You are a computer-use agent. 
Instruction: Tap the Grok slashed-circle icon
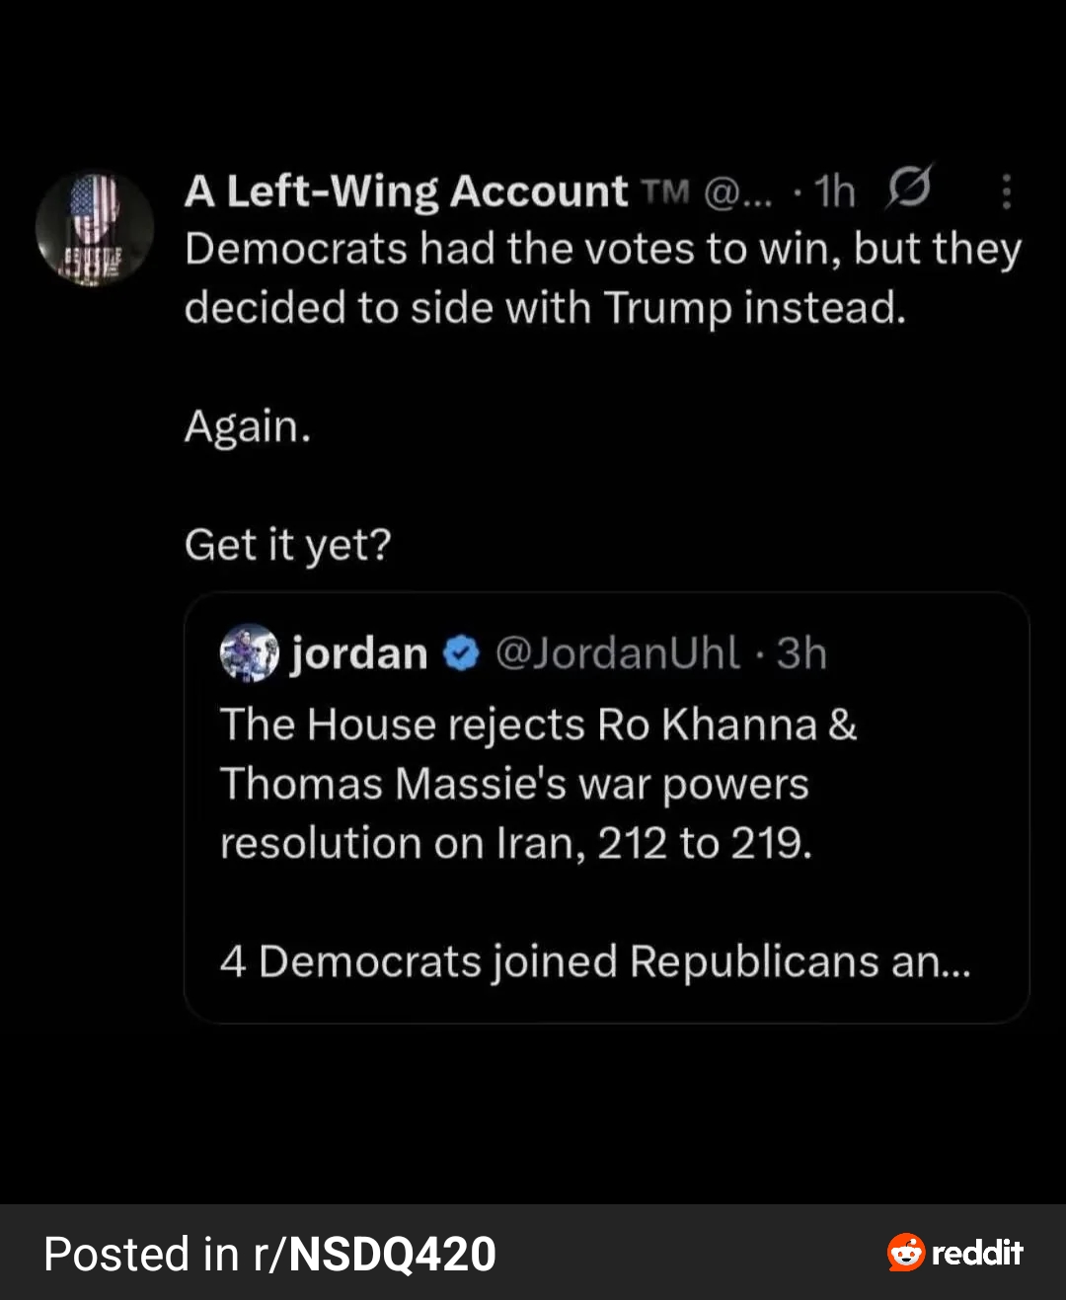pos(909,188)
